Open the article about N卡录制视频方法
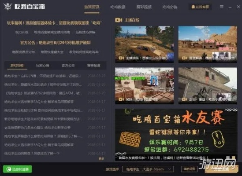242x176 pixels. coord(55,119)
